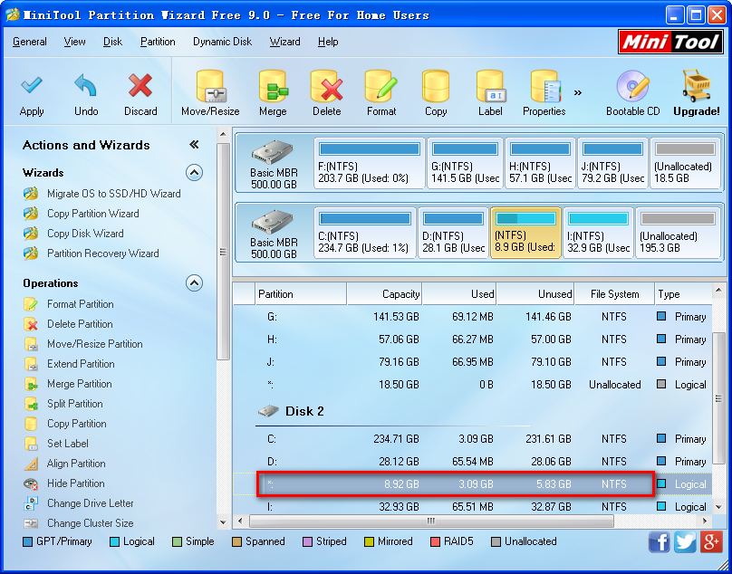Viewport: 732px width, 574px height.
Task: Open the Partition menu
Action: (158, 42)
